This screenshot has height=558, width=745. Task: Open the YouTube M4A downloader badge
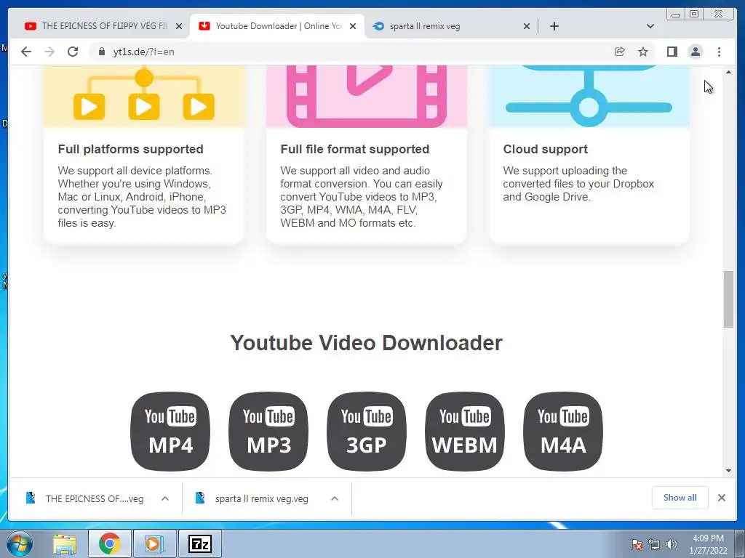coord(563,432)
